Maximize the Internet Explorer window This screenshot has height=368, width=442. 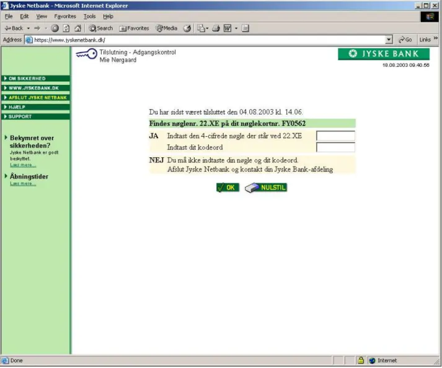click(426, 6)
